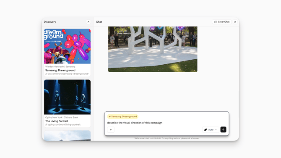Click the plus attachment icon in chat box

111,129
